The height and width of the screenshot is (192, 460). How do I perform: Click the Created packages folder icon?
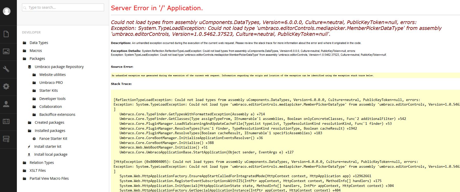[30, 122]
